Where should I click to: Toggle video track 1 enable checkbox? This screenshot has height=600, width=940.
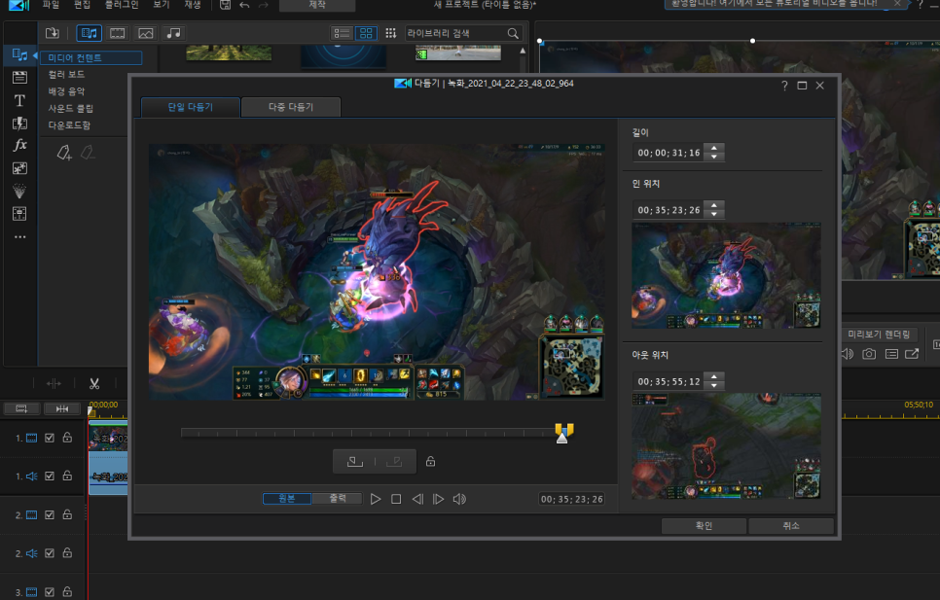tap(50, 438)
